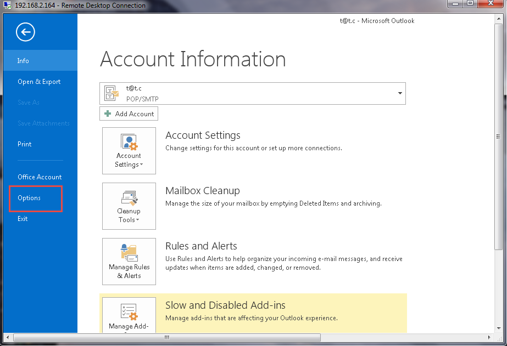
Task: Click the horizontal scrollbar left arrow
Action: pos(8,338)
